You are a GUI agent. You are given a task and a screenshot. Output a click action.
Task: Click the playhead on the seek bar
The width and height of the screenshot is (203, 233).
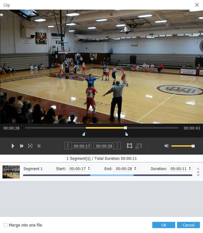[125, 128]
